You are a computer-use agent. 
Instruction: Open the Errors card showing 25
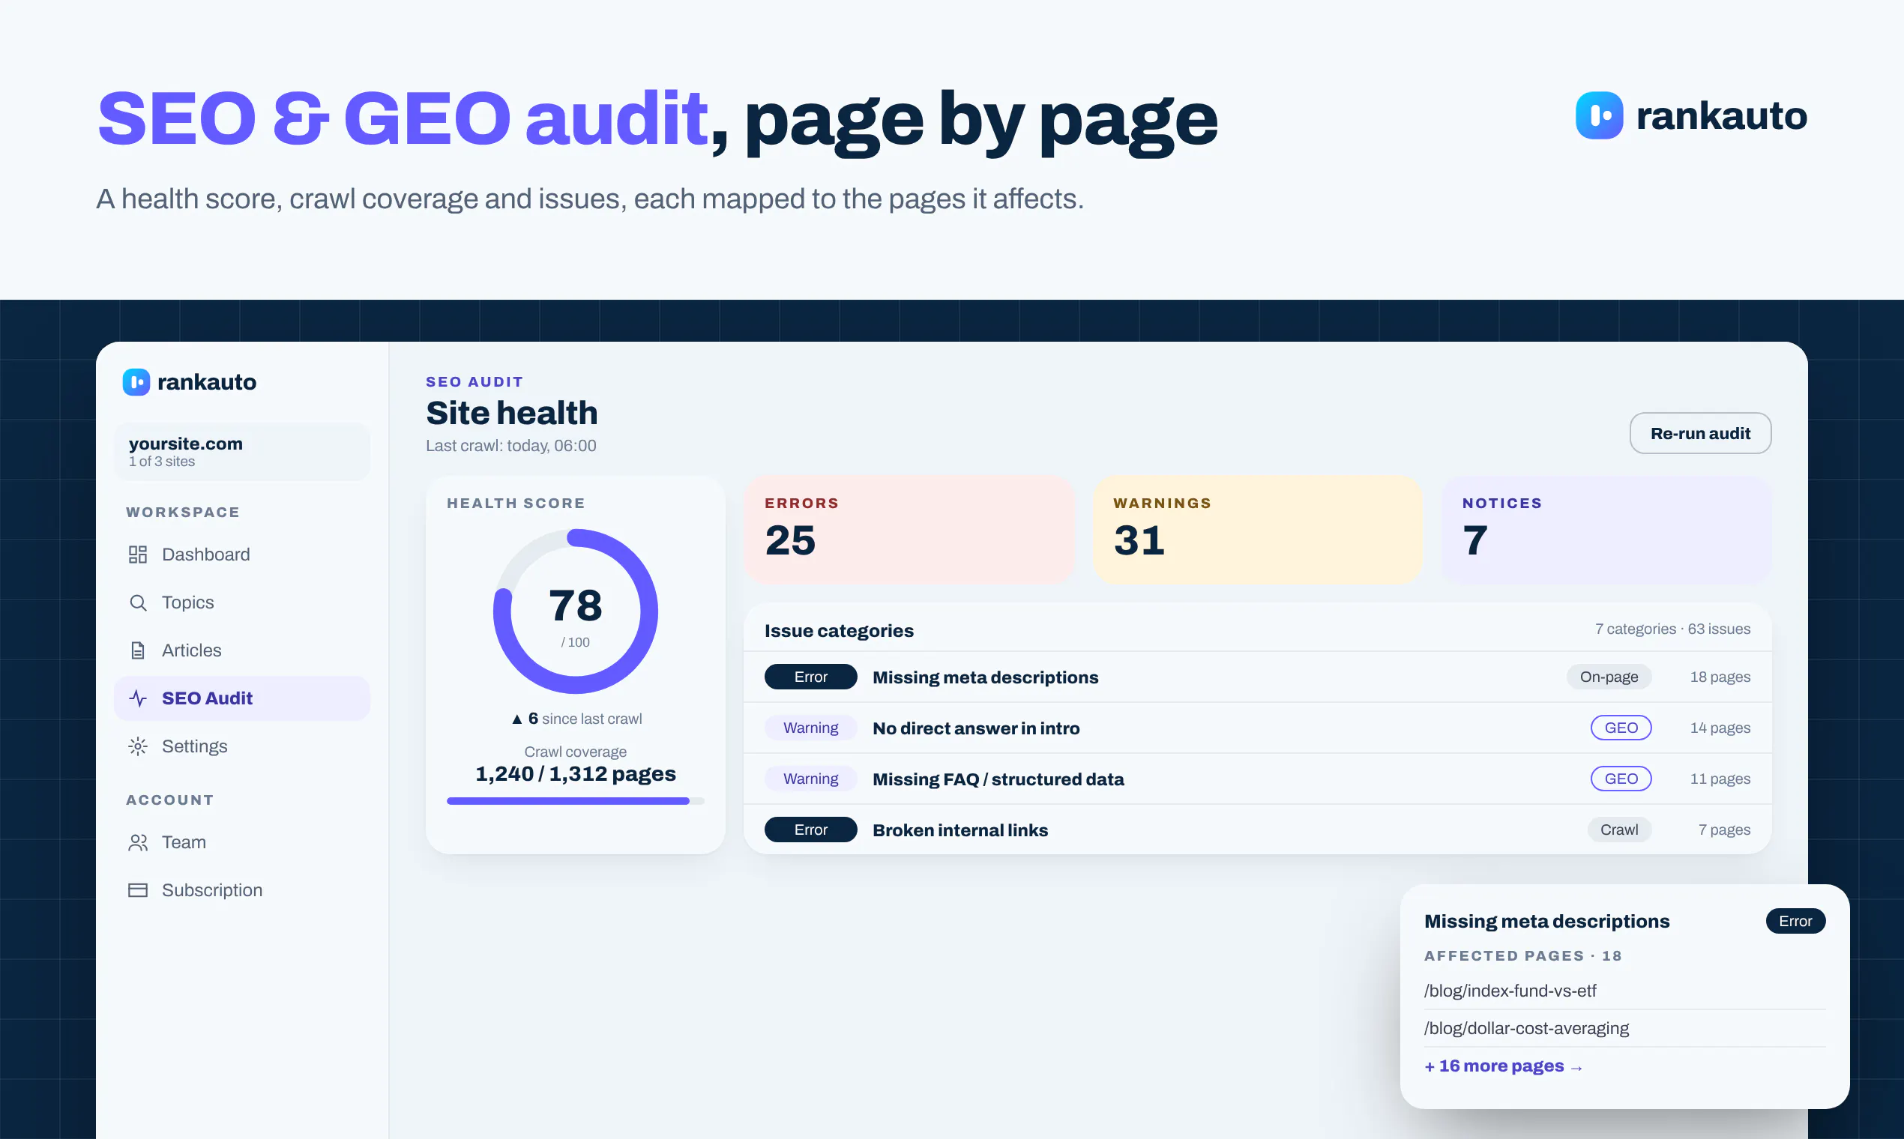[909, 529]
